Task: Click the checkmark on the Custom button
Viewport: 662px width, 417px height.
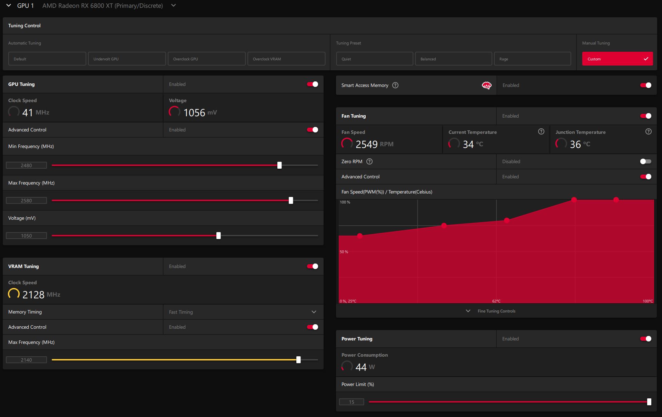Action: tap(646, 59)
